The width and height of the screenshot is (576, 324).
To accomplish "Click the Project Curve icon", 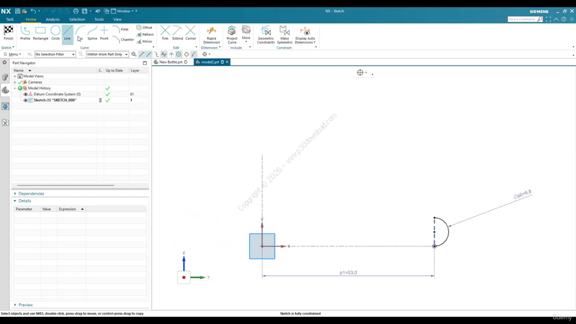I will coord(232,34).
